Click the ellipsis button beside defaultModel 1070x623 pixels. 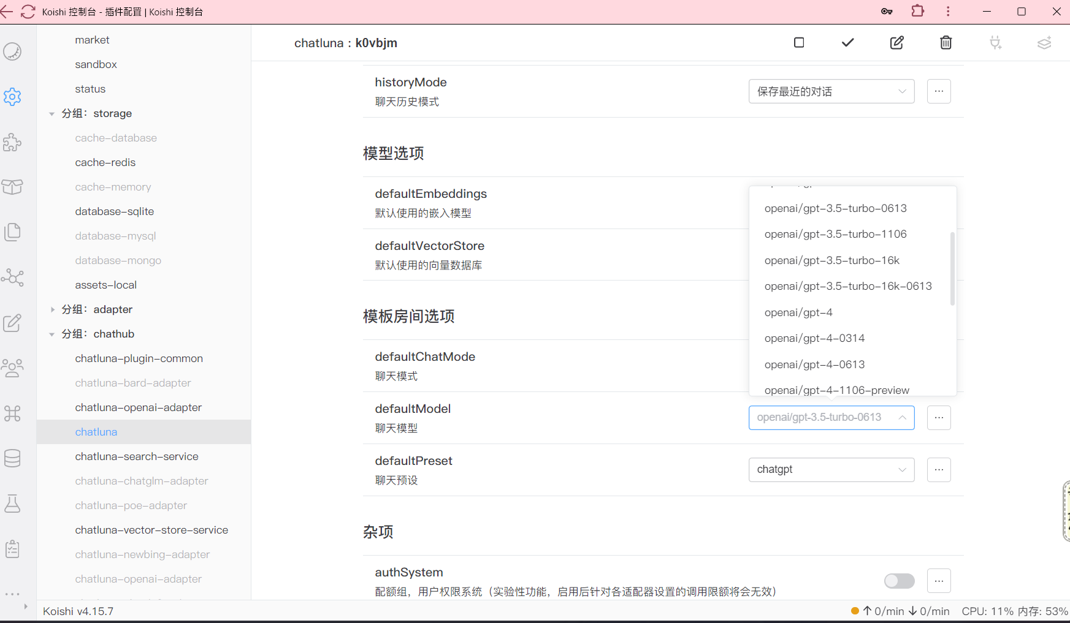point(938,418)
